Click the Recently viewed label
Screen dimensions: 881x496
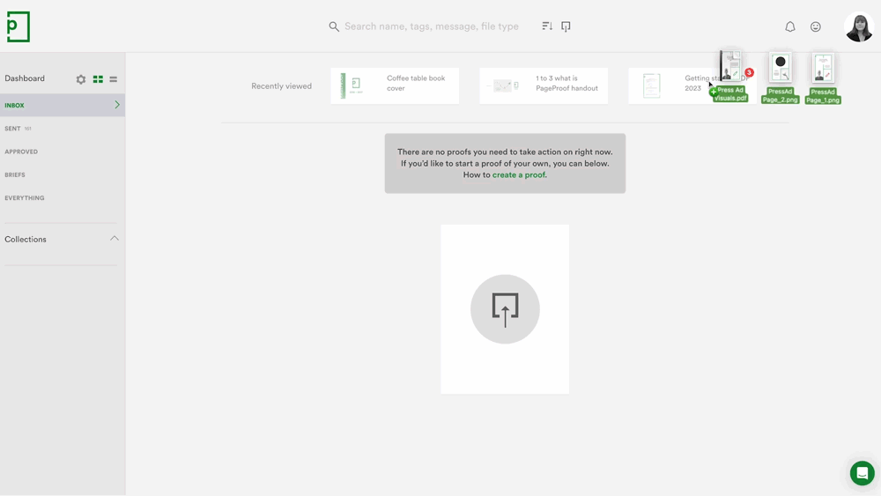click(x=282, y=86)
